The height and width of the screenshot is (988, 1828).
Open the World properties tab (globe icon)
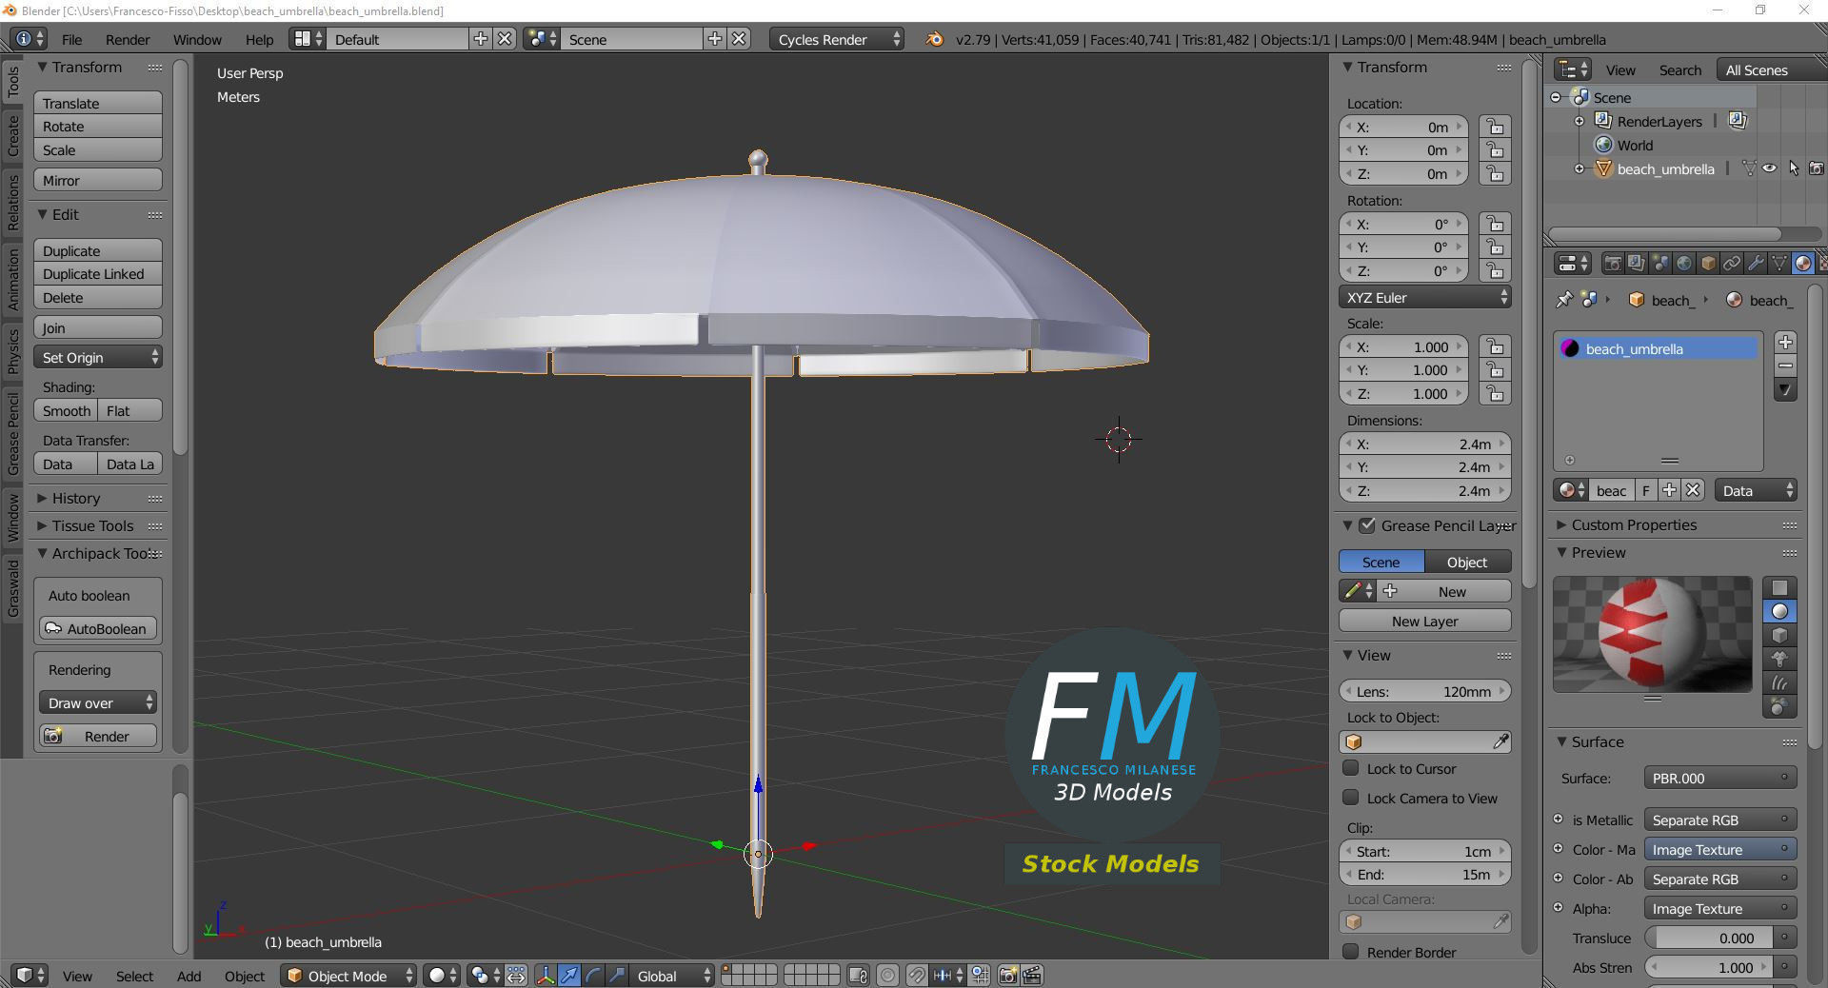click(1684, 264)
